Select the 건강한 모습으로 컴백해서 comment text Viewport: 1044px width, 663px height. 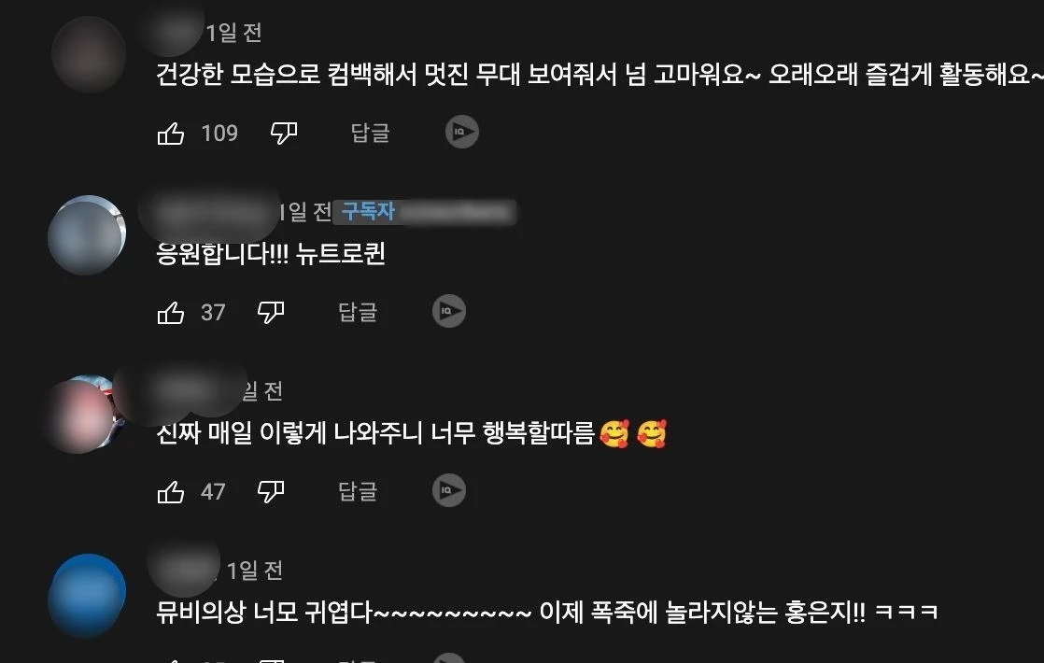coord(600,74)
